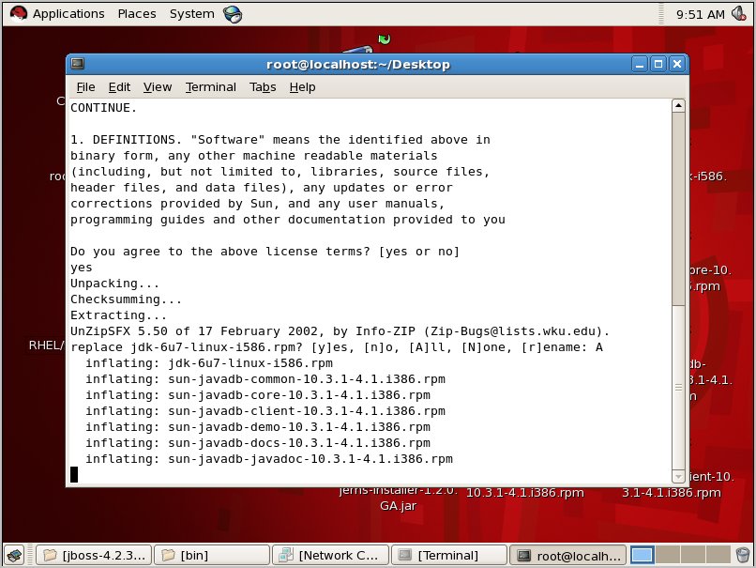Click the Show Desktop icon in panel
Image resolution: width=756 pixels, height=568 pixels.
pos(14,555)
